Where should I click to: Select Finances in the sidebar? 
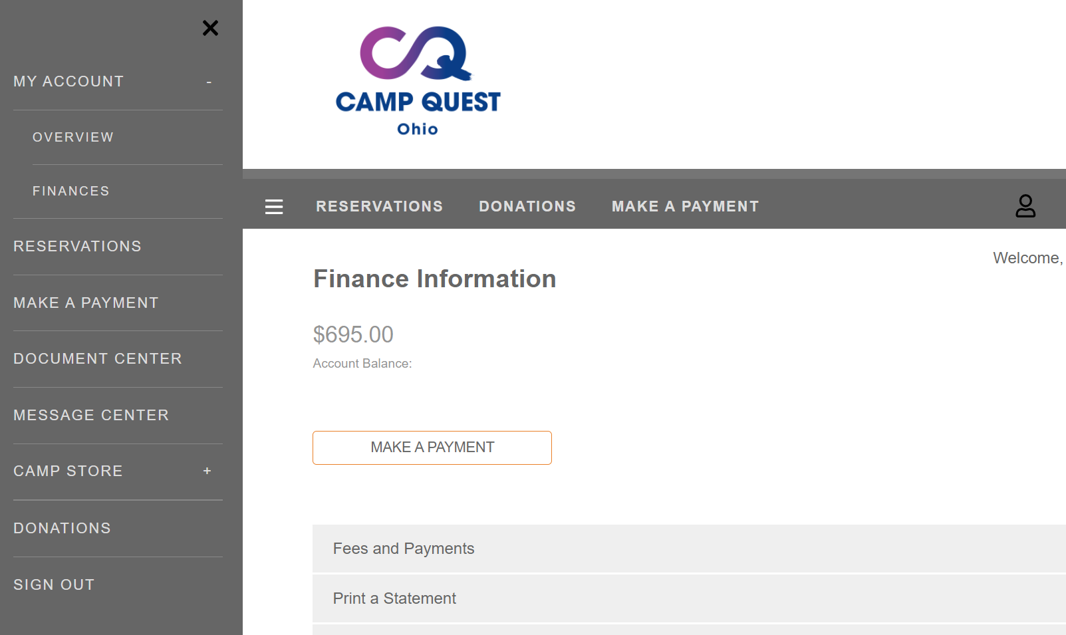71,191
